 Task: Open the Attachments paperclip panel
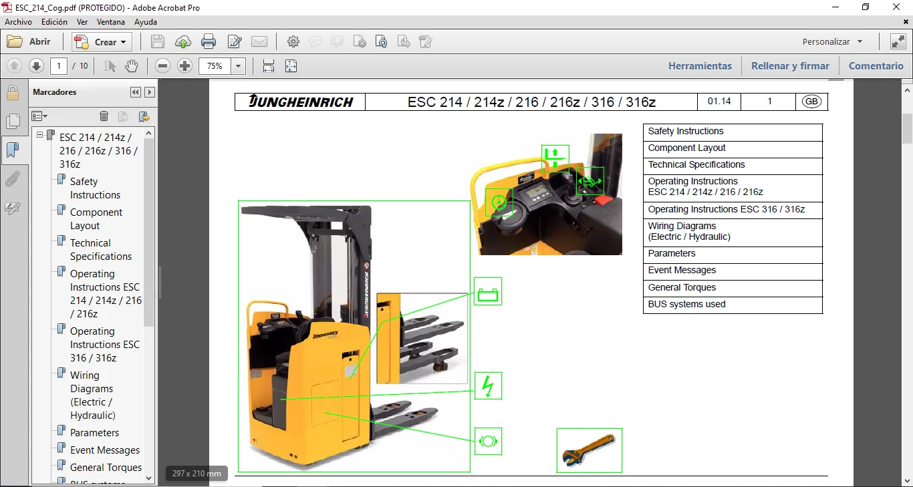click(13, 179)
